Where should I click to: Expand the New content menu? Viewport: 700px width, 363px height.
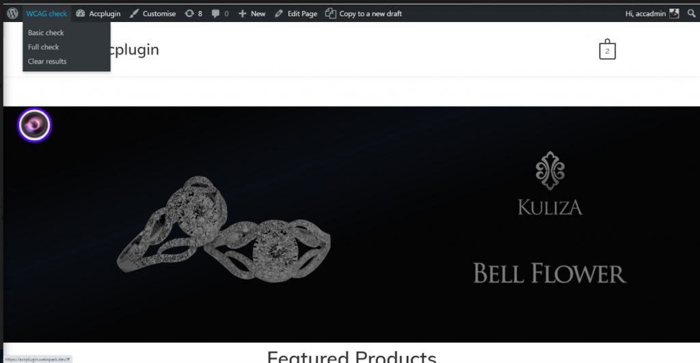(252, 14)
